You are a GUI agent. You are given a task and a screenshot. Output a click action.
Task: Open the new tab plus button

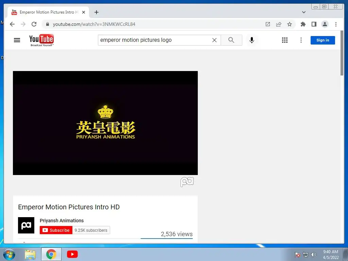96,12
